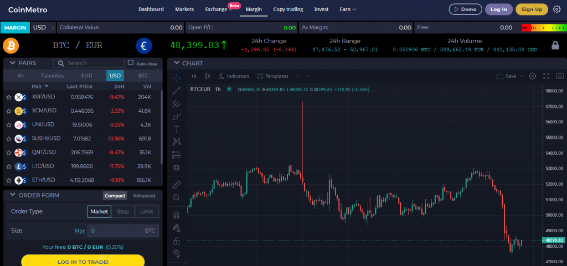Open the Indicators dialog
This screenshot has width=567, height=266.
tap(234, 76)
